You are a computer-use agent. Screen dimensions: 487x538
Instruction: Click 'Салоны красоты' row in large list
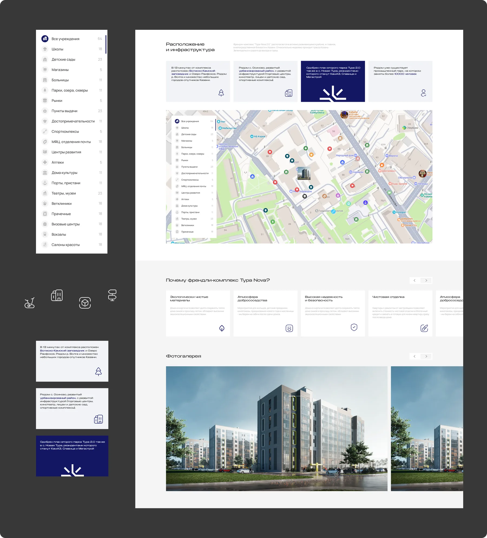72,245
